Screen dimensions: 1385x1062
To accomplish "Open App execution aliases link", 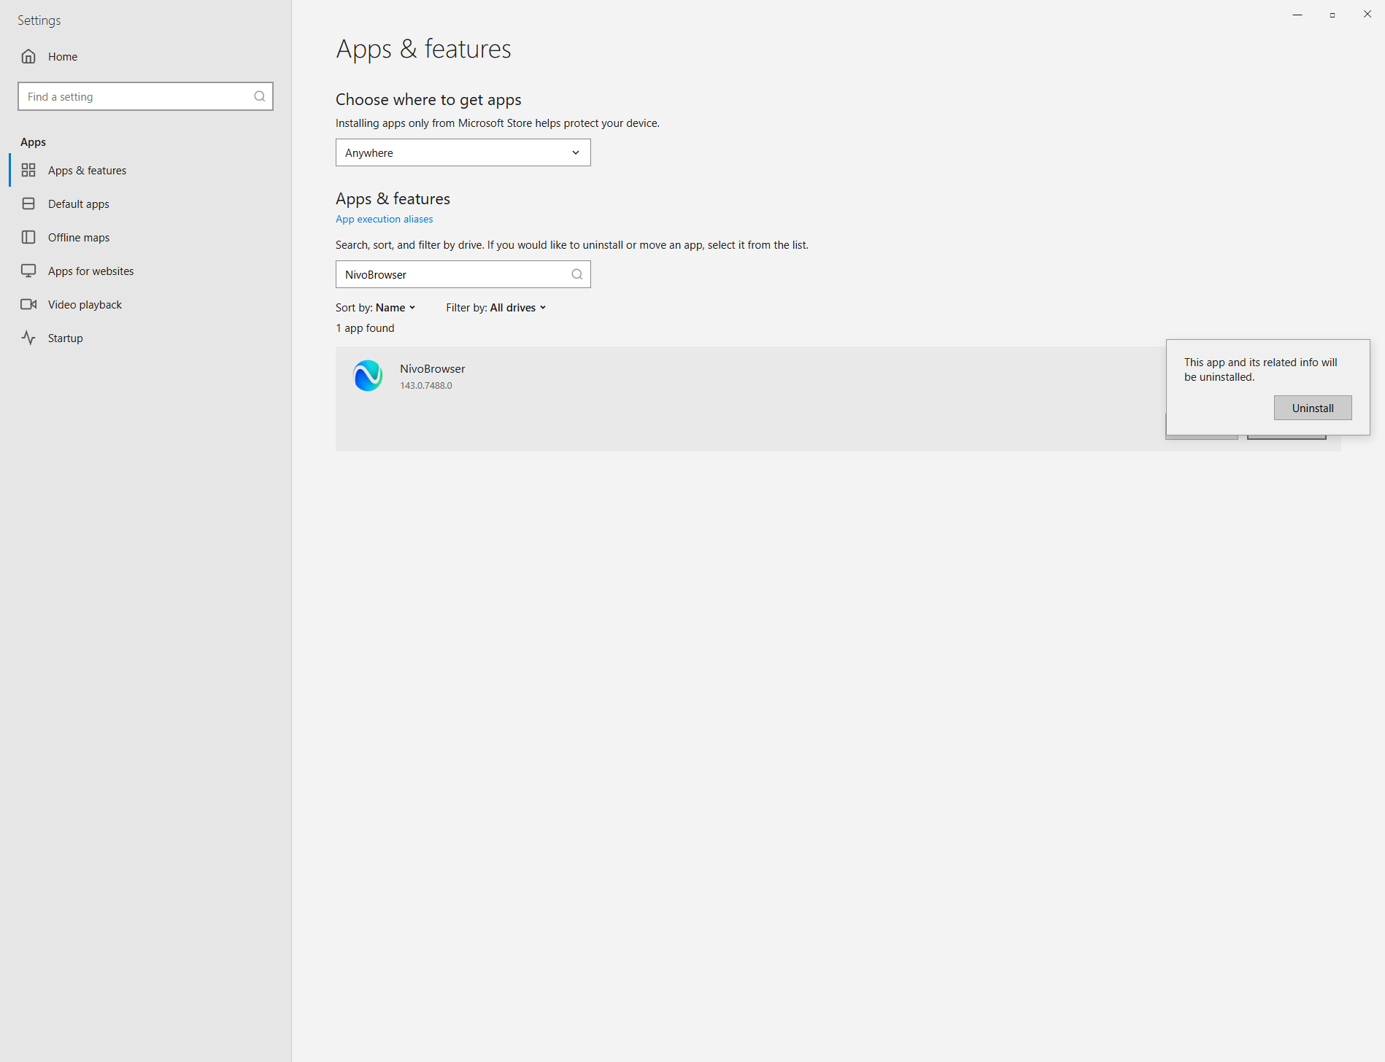I will 384,219.
